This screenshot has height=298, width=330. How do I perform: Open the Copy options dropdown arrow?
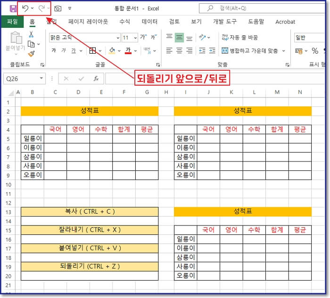click(39, 44)
